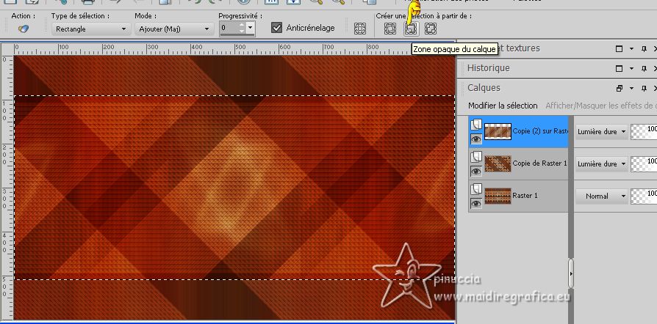The image size is (657, 324).
Task: Click the layer type icon of Copie de Raster 1
Action: click(x=476, y=157)
